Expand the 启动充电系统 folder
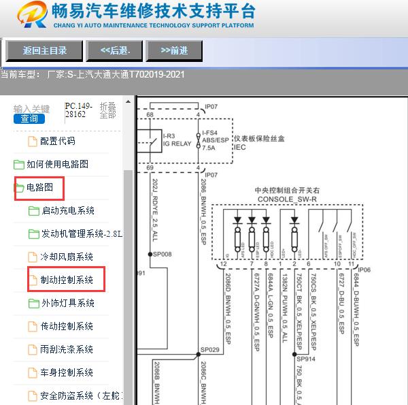408x405 pixels. click(x=68, y=210)
